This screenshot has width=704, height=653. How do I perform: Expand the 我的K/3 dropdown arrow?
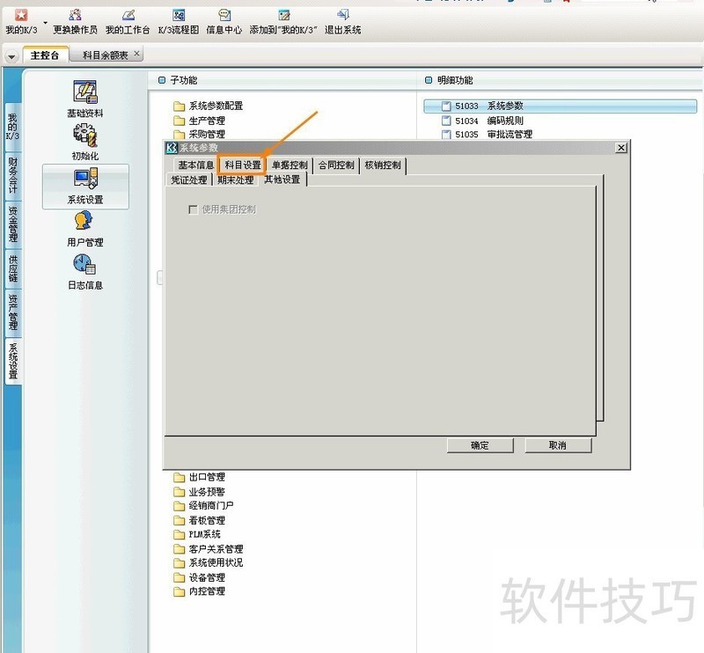point(46,23)
